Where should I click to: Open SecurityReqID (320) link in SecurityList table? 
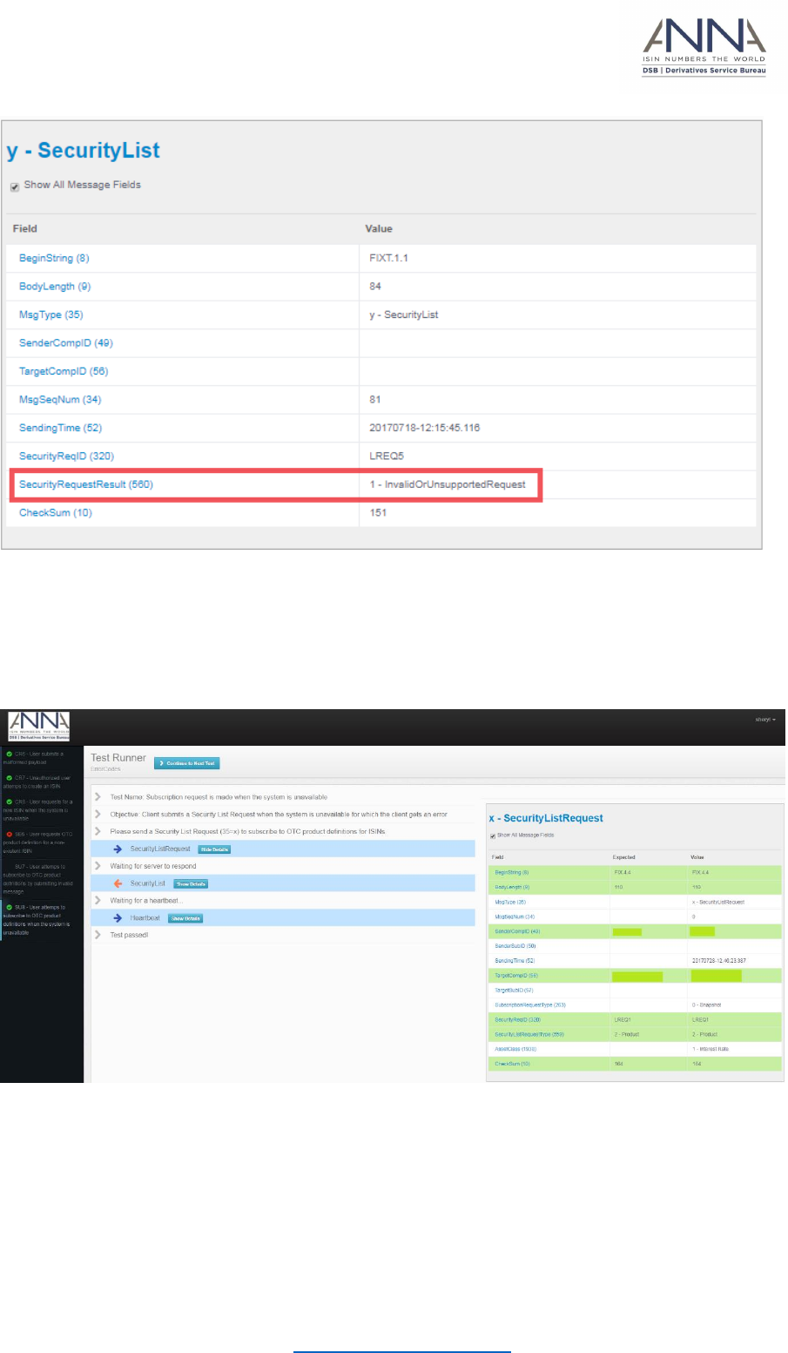[x=66, y=457]
